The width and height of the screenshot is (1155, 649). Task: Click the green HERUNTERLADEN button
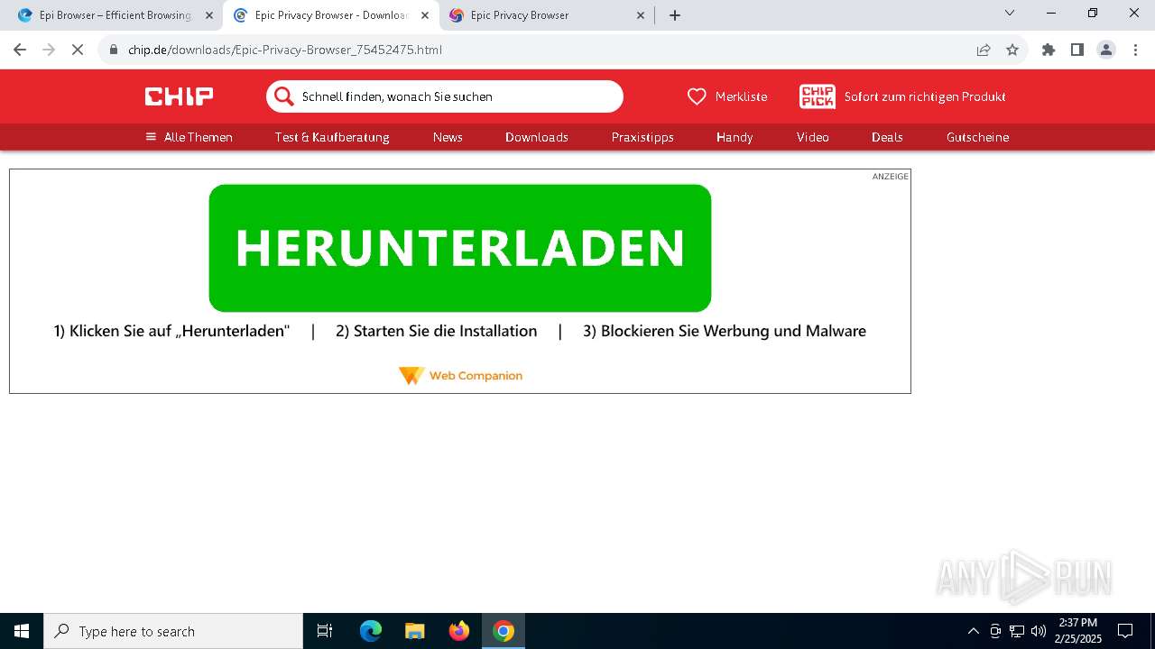coord(460,248)
